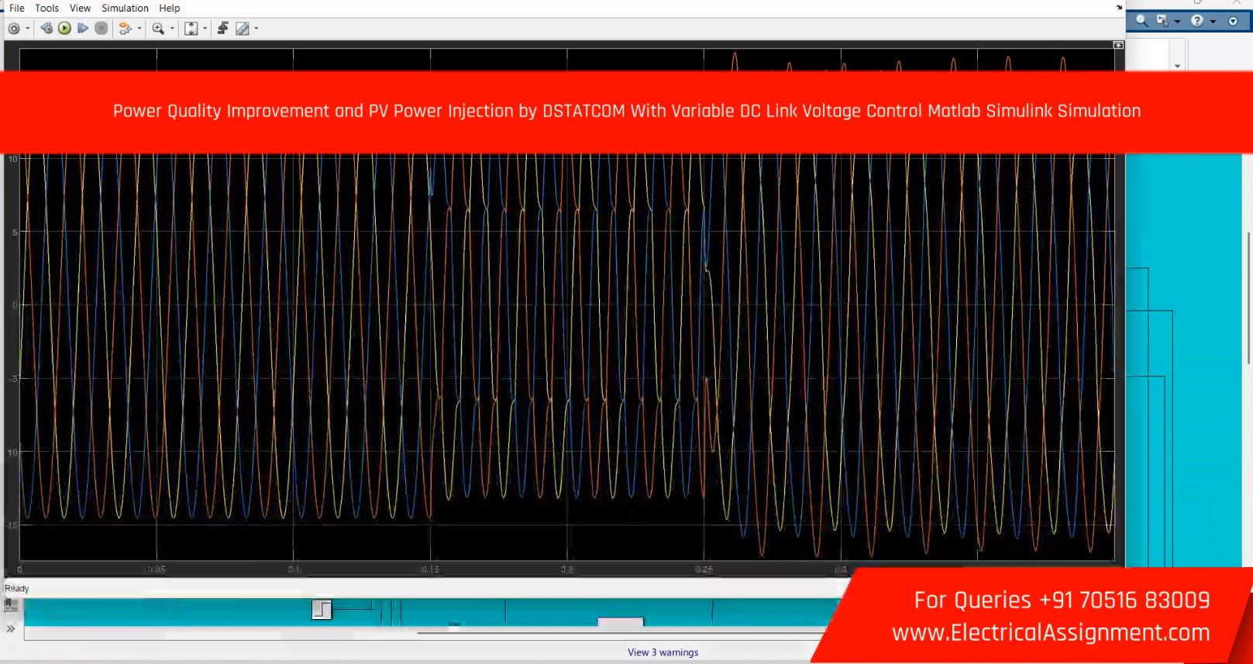Click the Triggers icon in scope toolbar

223,29
